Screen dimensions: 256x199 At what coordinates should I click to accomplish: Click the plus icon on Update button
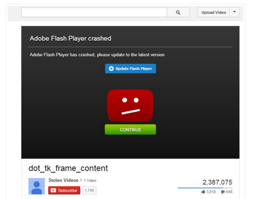111,68
